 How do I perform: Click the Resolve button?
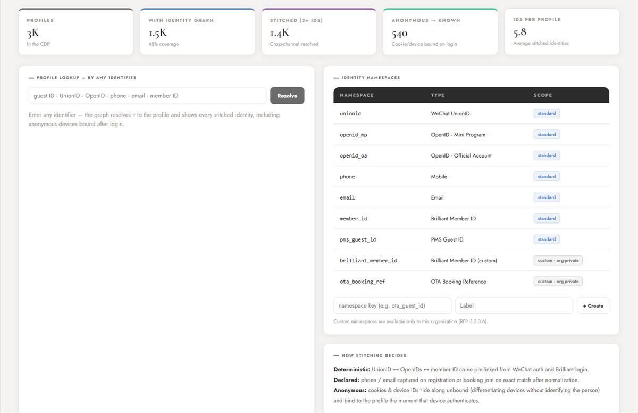pos(287,96)
